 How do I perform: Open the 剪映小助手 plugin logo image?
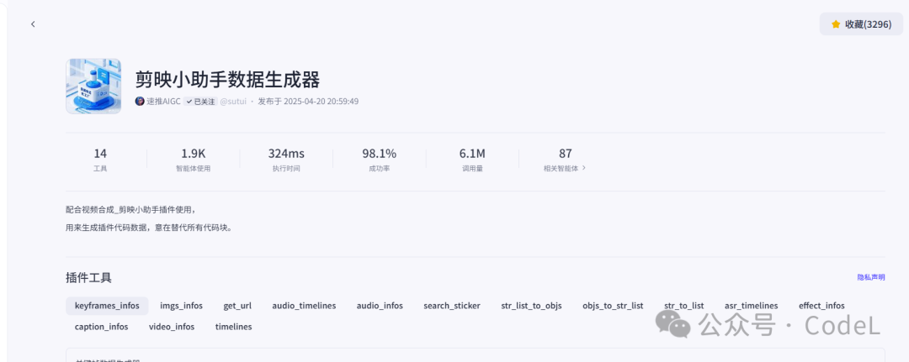(93, 87)
